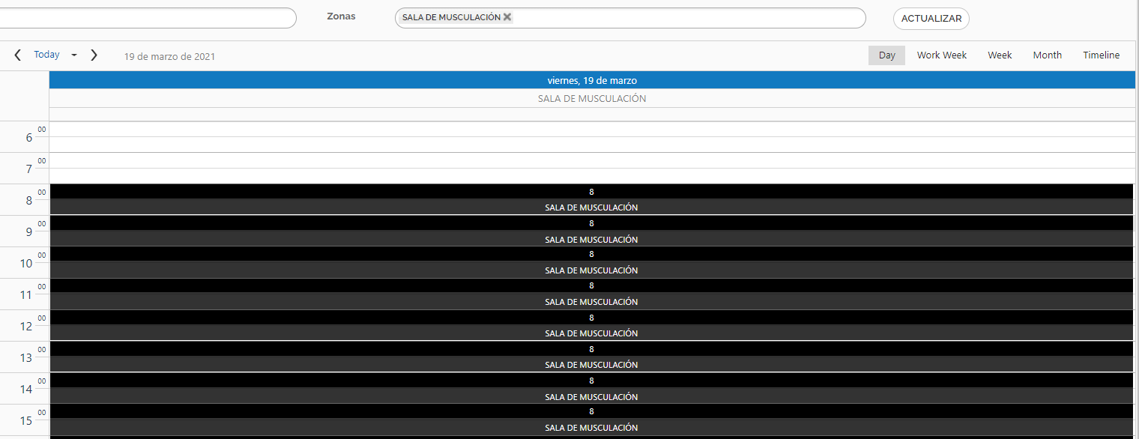
Task: Open the 12:00 SALA DE MUSCULACIÓN appointment
Action: pyautogui.click(x=592, y=326)
